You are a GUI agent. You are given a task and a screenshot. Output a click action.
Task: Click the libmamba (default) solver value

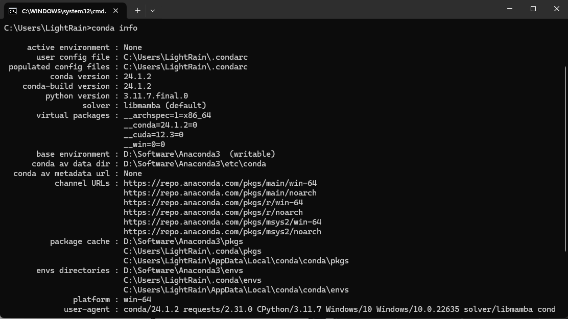click(165, 106)
